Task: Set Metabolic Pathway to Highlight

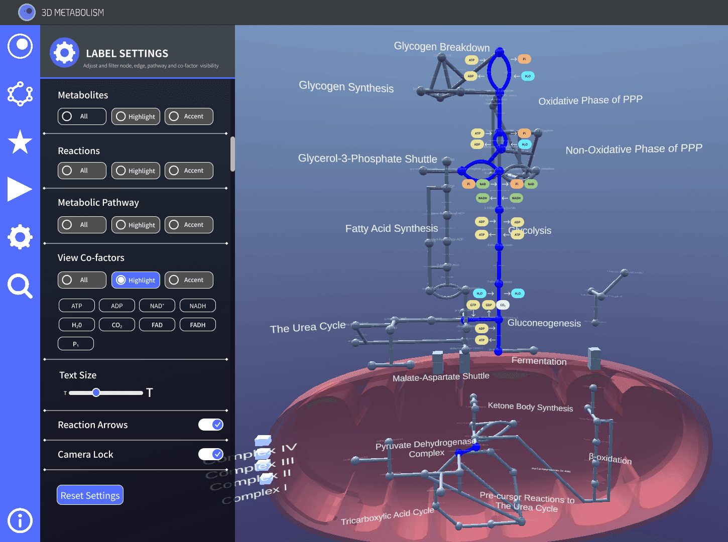Action: [x=136, y=224]
